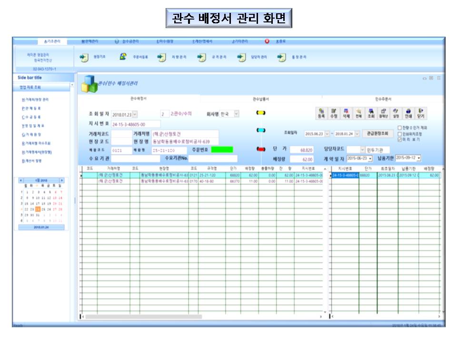Click the 인쇄 (print) toolbar icon
Image resolution: width=457 pixels, height=343 pixels.
(x=408, y=113)
